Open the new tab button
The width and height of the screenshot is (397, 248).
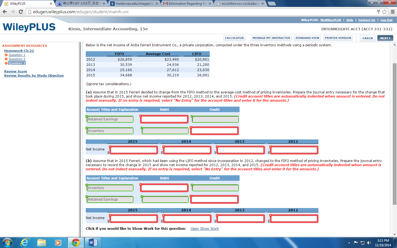coord(272,4)
